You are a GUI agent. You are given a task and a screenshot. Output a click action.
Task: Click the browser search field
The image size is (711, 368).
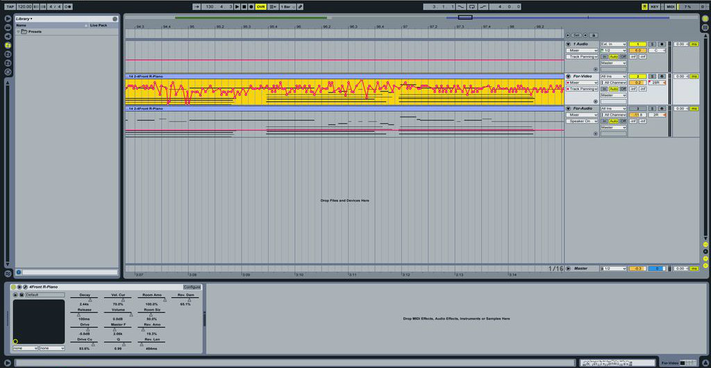point(70,272)
